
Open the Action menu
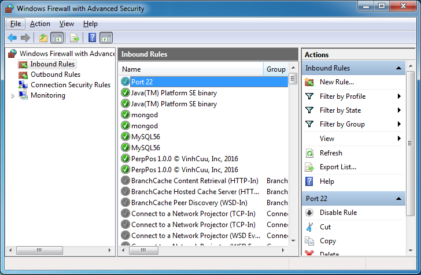tap(40, 24)
